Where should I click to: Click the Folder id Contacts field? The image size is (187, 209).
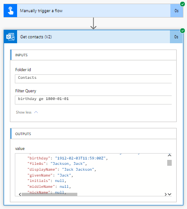coord(93,79)
